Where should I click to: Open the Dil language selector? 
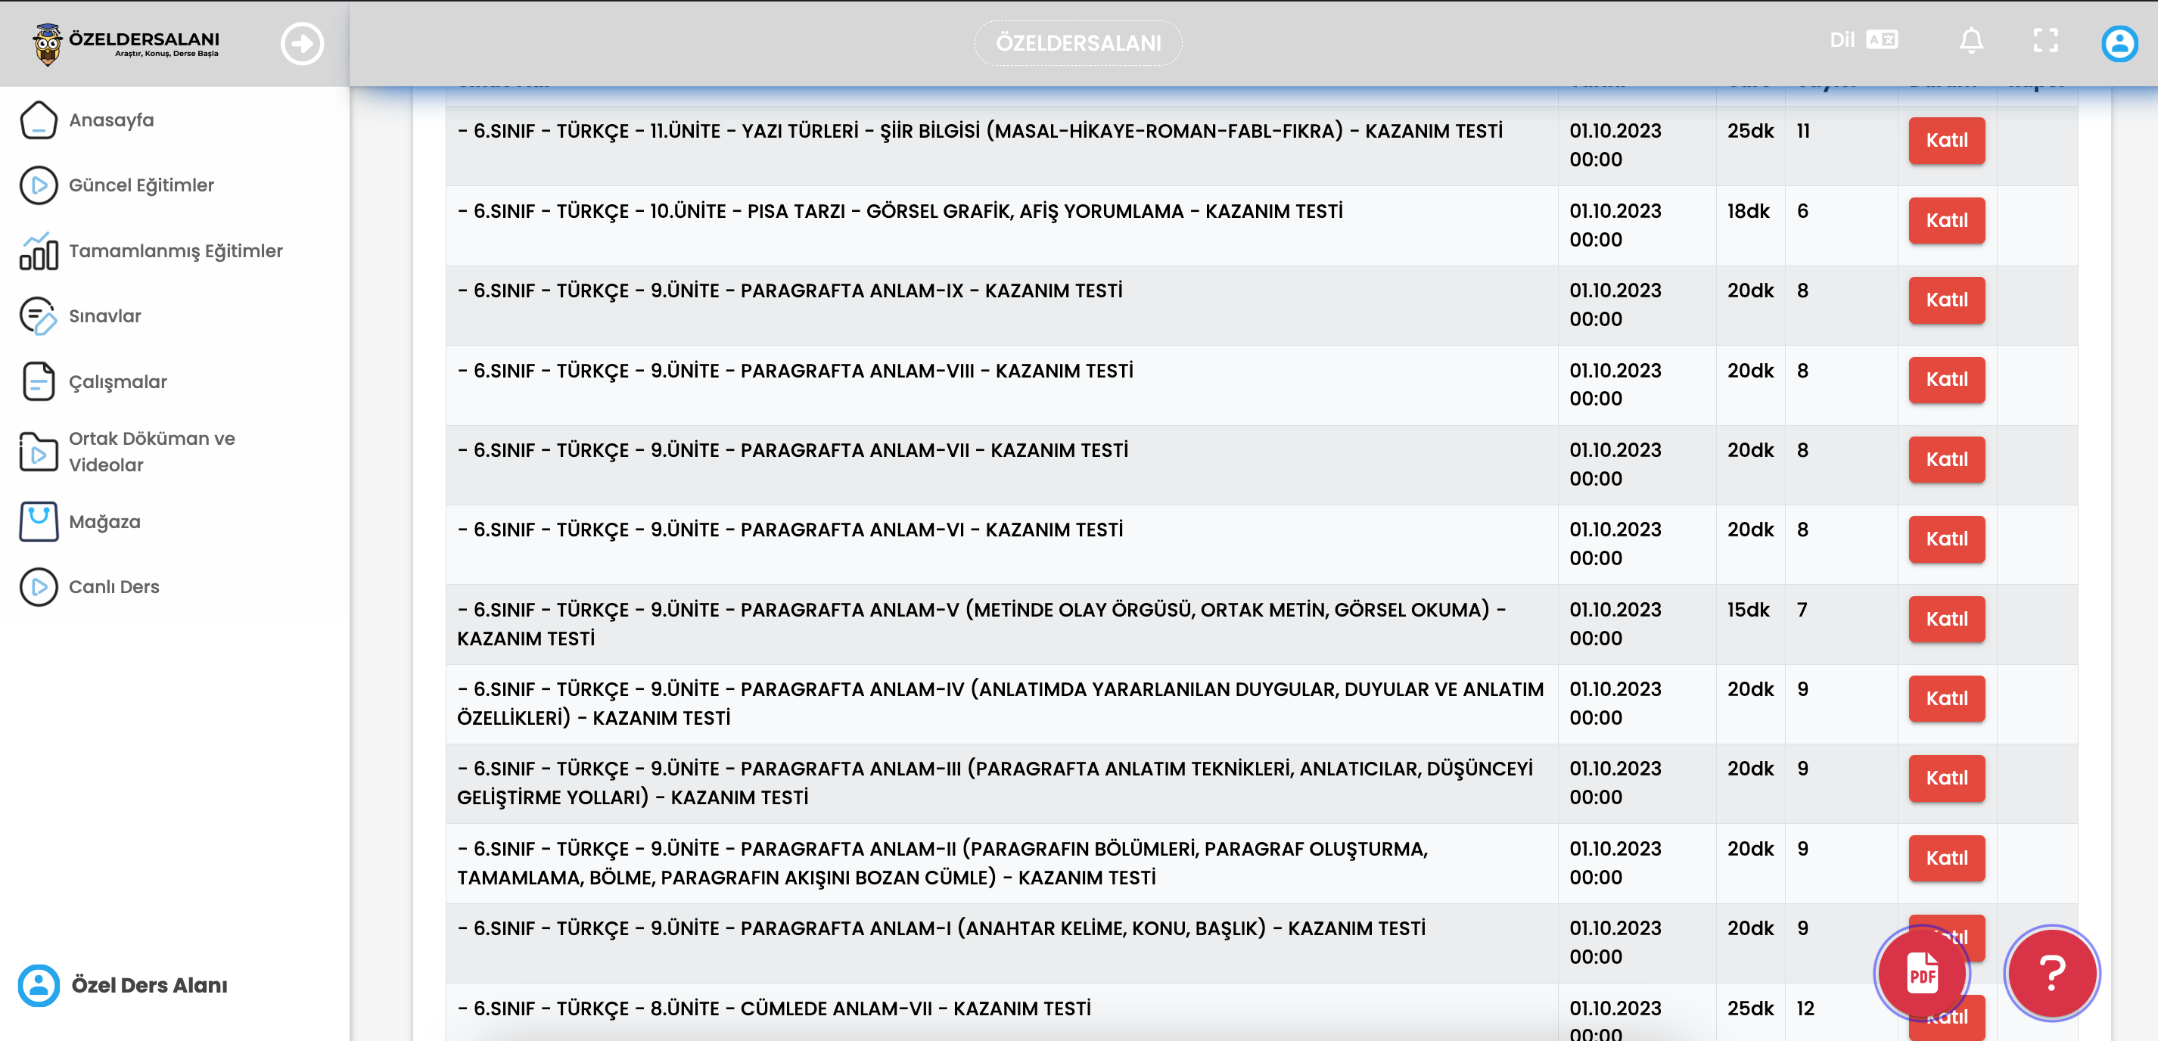[x=1863, y=40]
